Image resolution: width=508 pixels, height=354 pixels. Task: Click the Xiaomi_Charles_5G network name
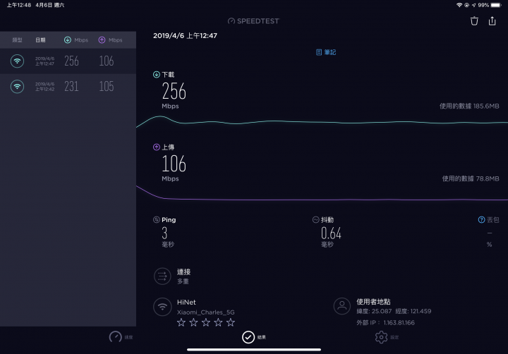(x=206, y=312)
